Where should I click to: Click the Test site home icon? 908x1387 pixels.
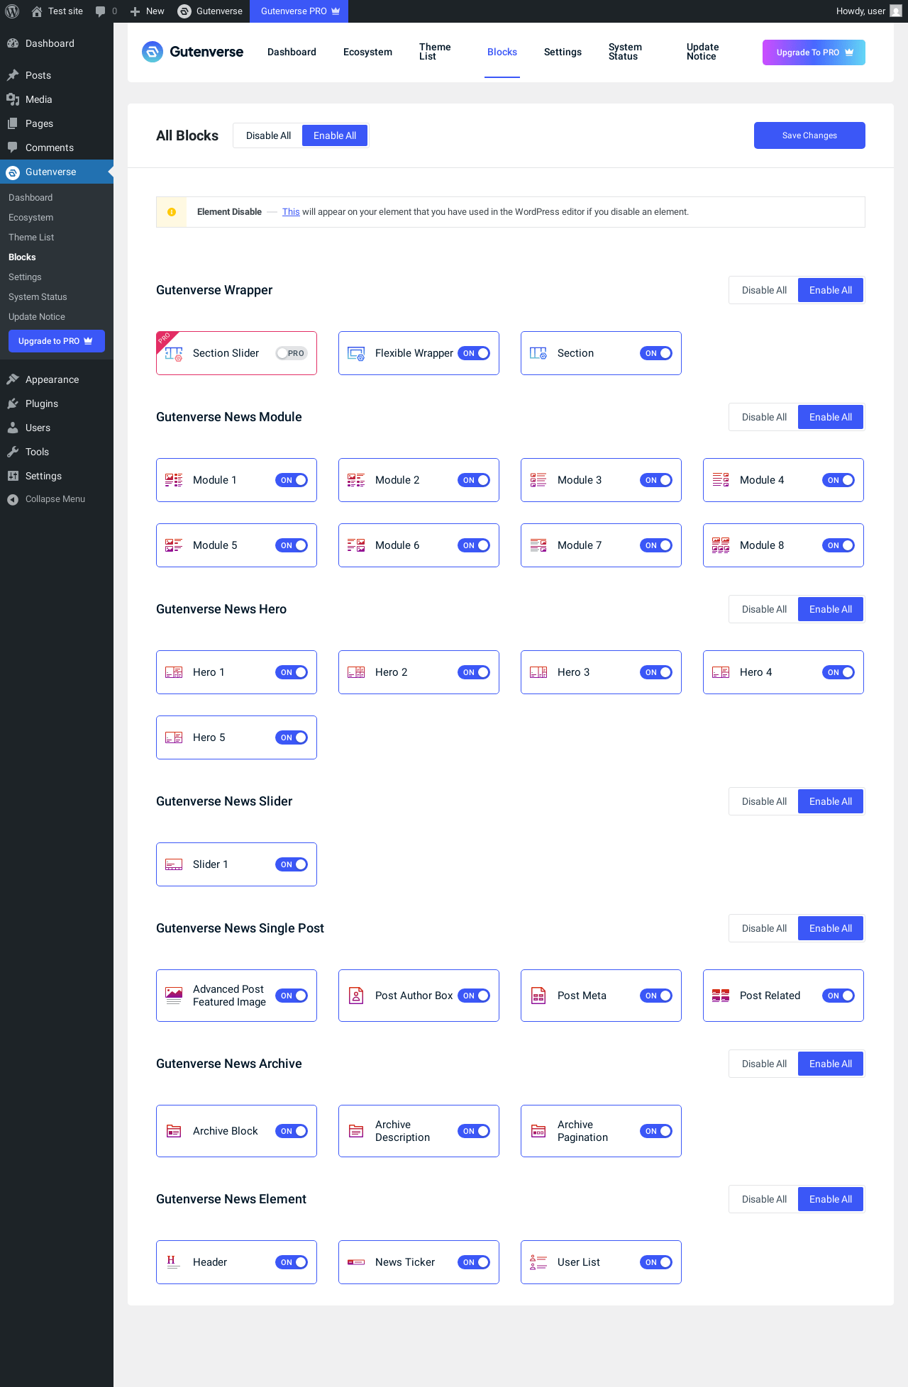click(x=37, y=11)
